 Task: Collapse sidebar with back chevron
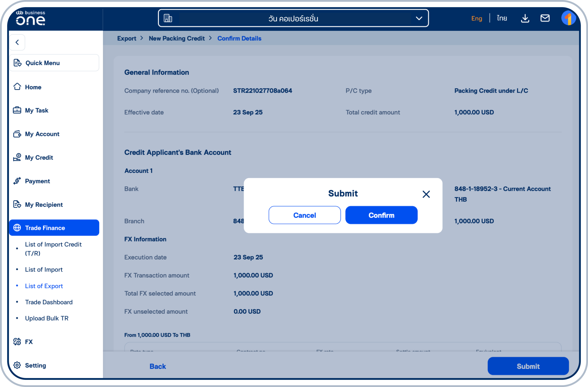[17, 42]
